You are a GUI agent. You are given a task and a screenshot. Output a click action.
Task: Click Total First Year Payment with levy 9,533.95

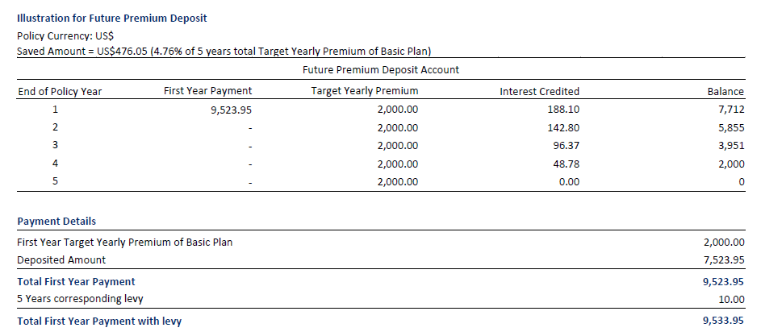[723, 321]
